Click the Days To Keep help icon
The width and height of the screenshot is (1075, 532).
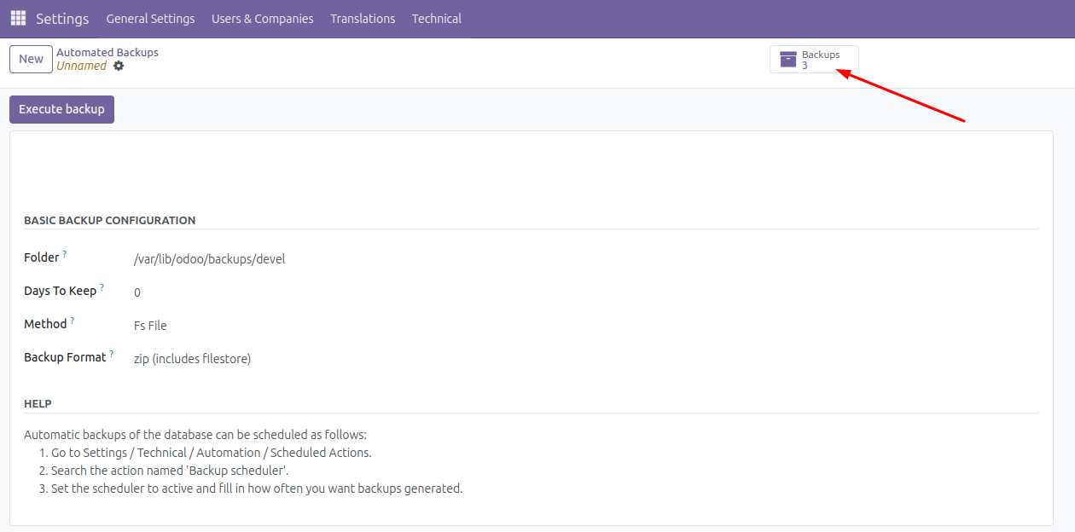pos(102,286)
